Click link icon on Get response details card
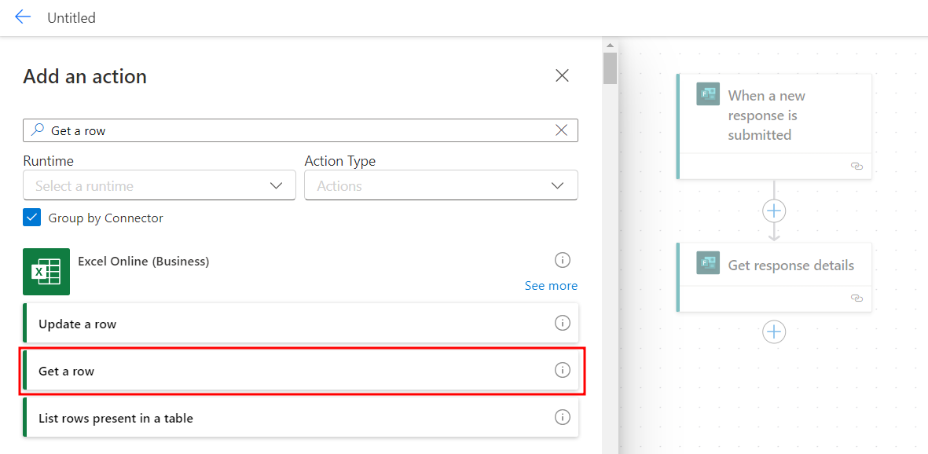The width and height of the screenshot is (928, 454). [856, 298]
